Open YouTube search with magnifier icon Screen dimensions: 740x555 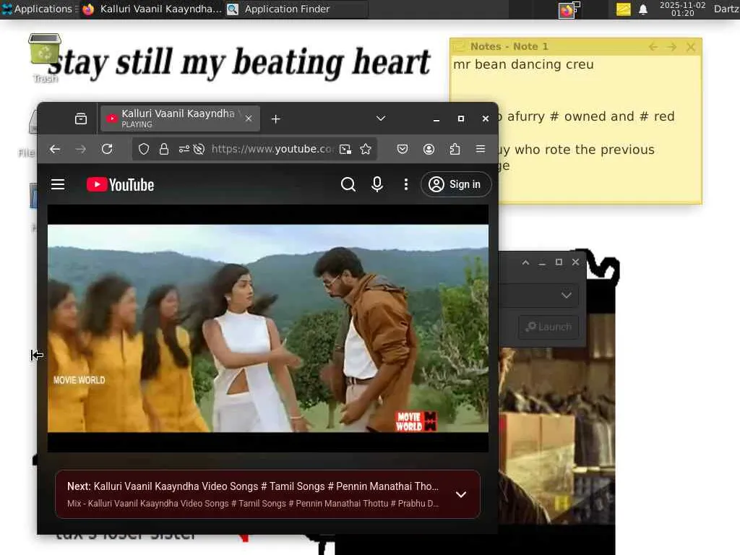tap(348, 184)
